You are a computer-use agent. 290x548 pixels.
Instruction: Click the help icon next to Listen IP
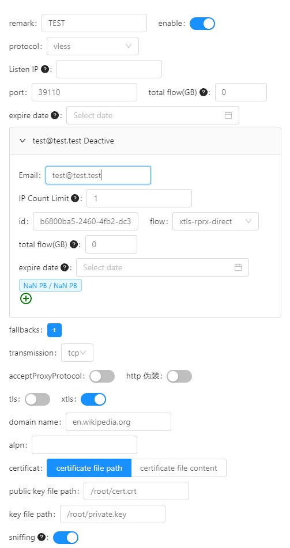45,69
